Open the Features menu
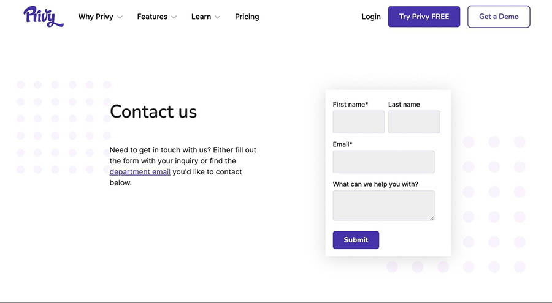This screenshot has height=303, width=552. (x=152, y=17)
